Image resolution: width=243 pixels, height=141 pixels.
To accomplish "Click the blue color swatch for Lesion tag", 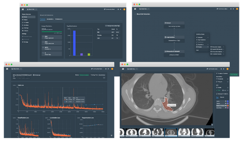I will [x=228, y=101].
